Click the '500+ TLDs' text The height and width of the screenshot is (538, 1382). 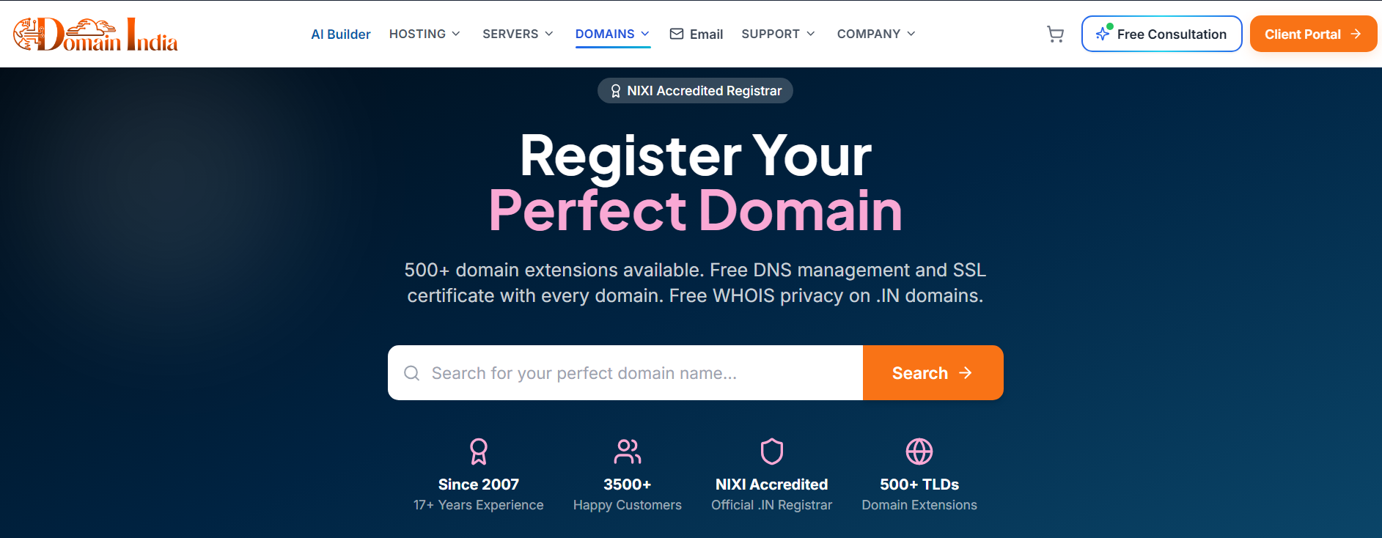click(x=919, y=484)
